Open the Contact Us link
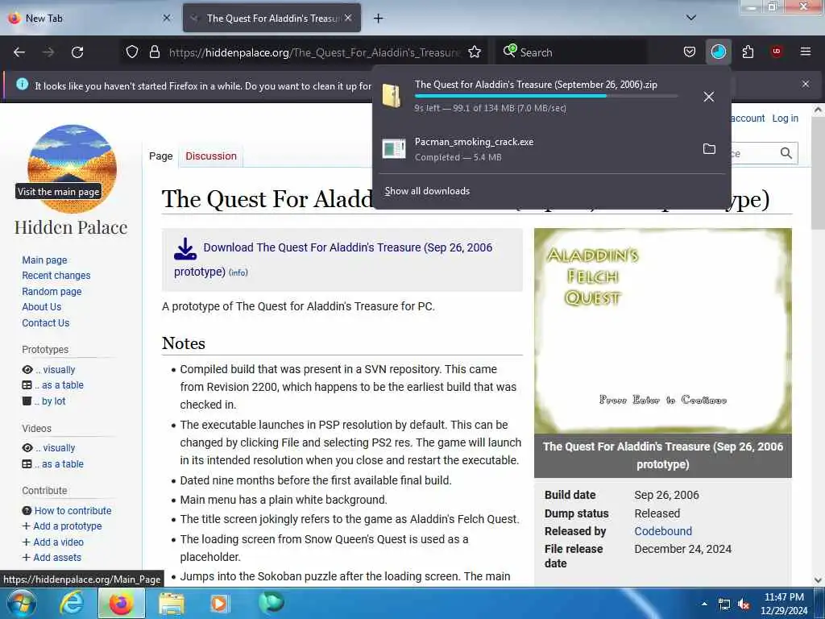Image resolution: width=825 pixels, height=619 pixels. pyautogui.click(x=46, y=323)
